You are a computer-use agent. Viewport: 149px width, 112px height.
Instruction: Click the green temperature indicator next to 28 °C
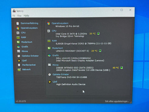click(100, 51)
